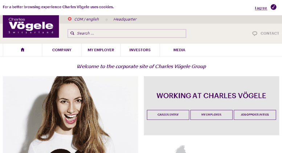
Task: Click the MY EMPLOYER button in grey panel
Action: click(211, 115)
